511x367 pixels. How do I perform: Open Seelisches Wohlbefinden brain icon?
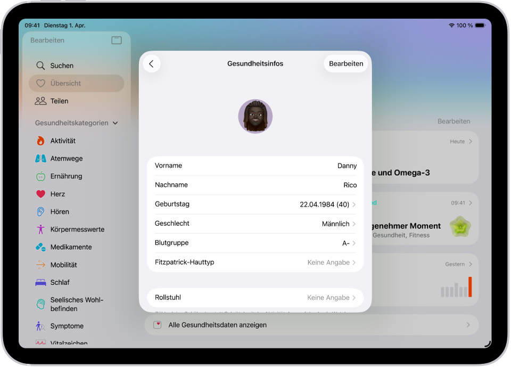(x=40, y=304)
